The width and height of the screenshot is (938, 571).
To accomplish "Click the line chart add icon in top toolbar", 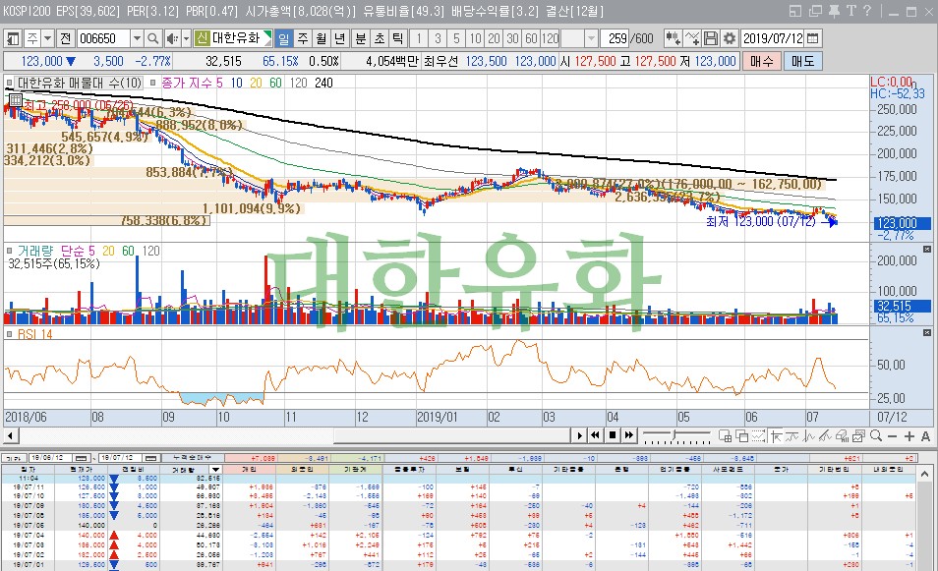I will pos(692,39).
